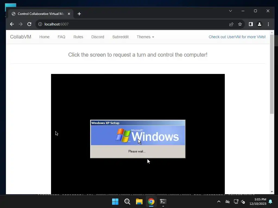Open Windows taskbar search
This screenshot has height=208, width=278.
(x=127, y=201)
